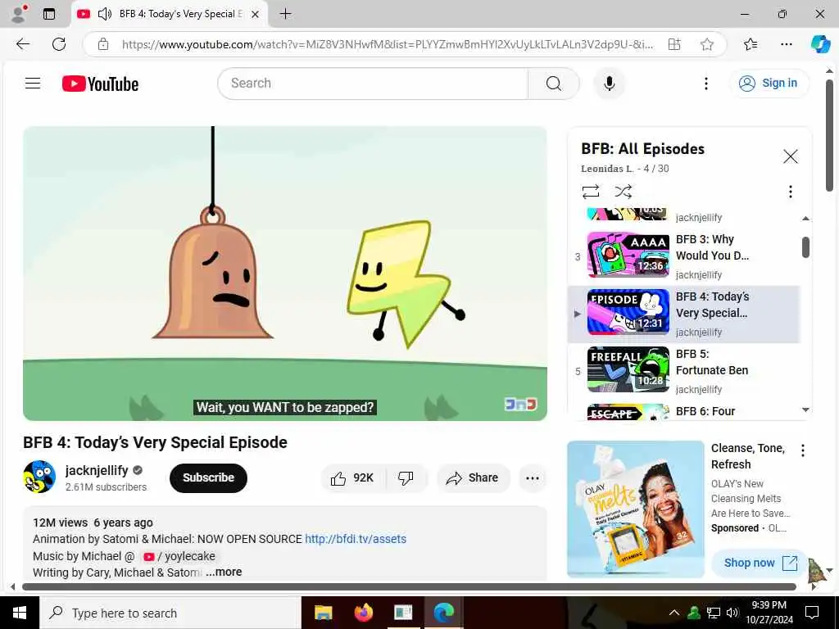Screen dimensions: 839x629
Task: Close the BFB 4 browser tab
Action: click(256, 15)
